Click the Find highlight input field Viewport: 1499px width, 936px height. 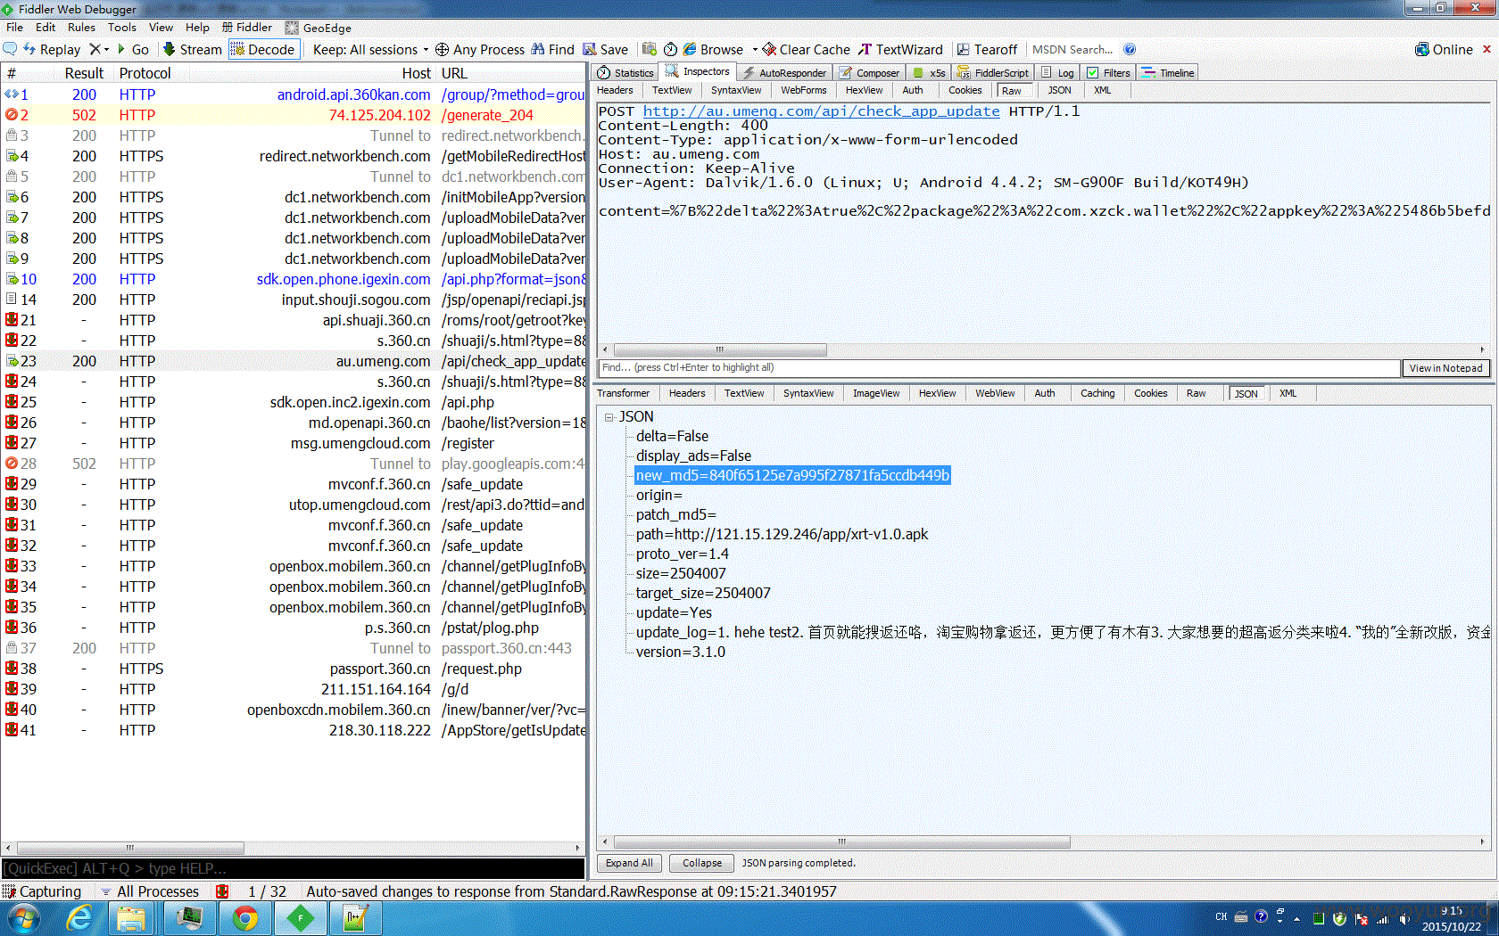point(998,367)
